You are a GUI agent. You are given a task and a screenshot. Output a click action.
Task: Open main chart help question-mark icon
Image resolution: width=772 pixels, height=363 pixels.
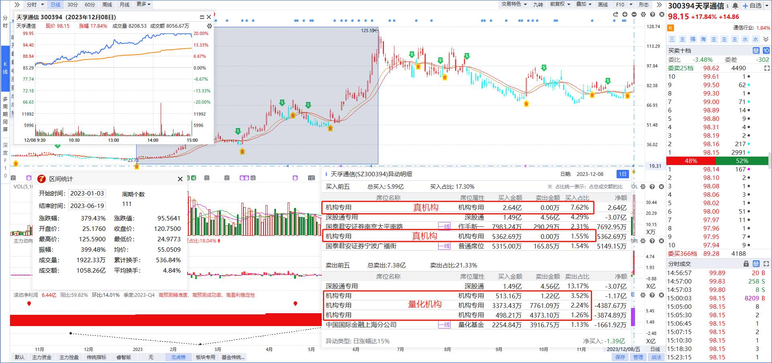tap(652, 14)
